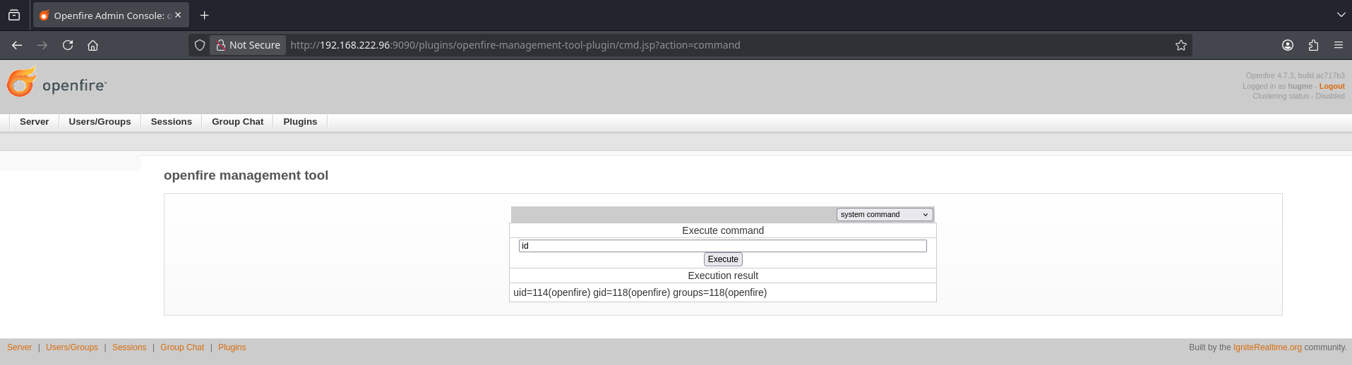Screen dimensions: 1352x365
Task: Click the Logout link
Action: tap(1332, 86)
